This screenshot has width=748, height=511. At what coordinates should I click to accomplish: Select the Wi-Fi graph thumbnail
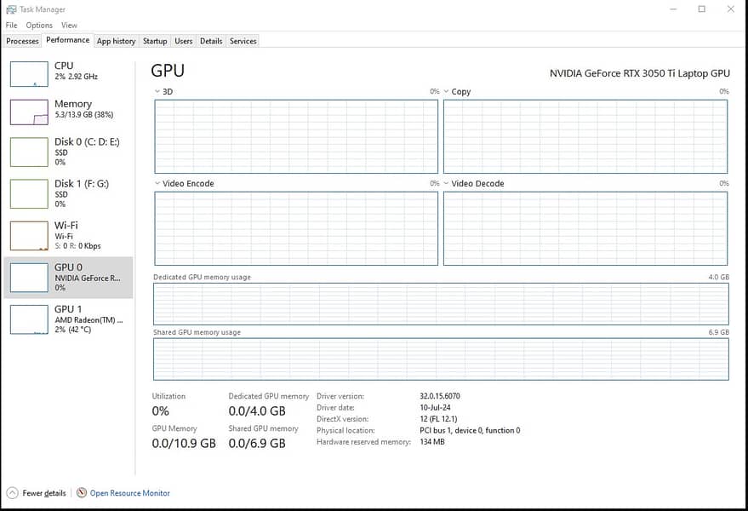(x=29, y=235)
